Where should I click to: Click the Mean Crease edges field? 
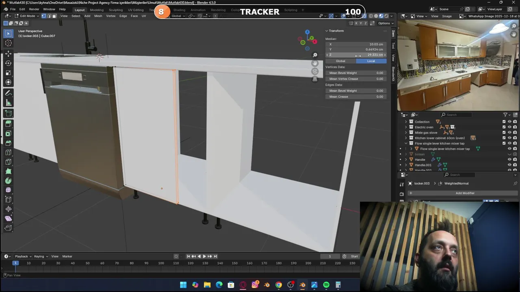(x=356, y=97)
